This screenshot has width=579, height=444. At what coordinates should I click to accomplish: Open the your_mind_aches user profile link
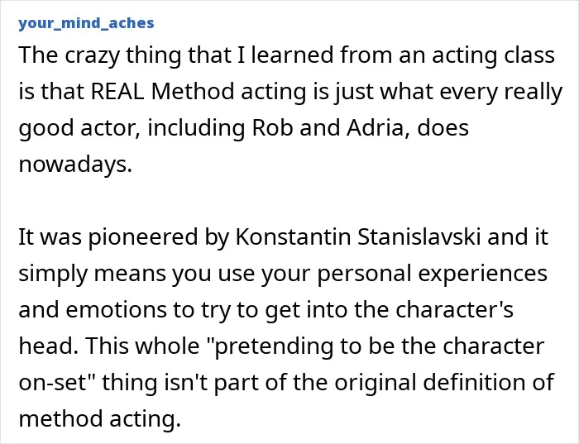click(86, 23)
